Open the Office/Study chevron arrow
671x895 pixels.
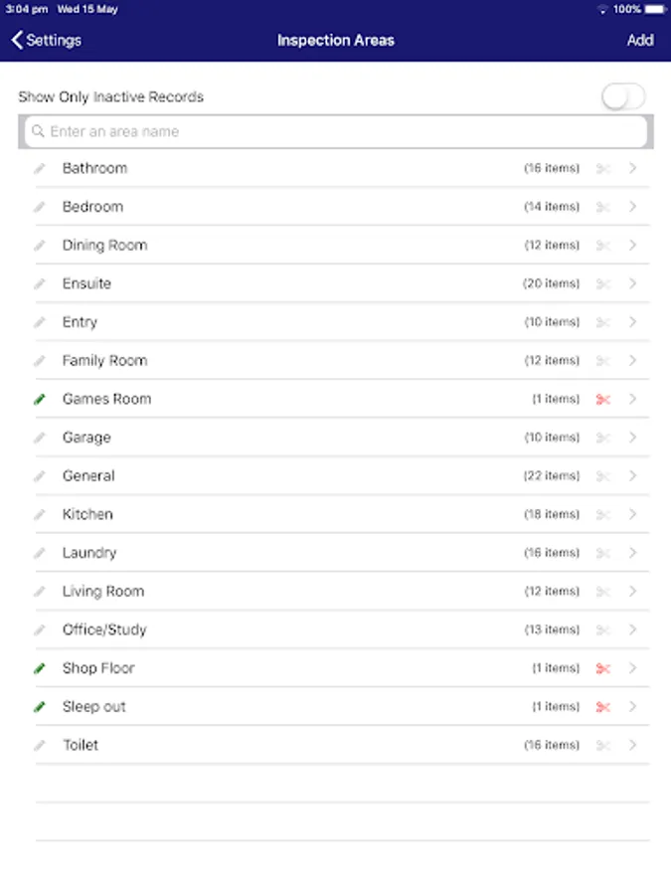[x=633, y=629]
